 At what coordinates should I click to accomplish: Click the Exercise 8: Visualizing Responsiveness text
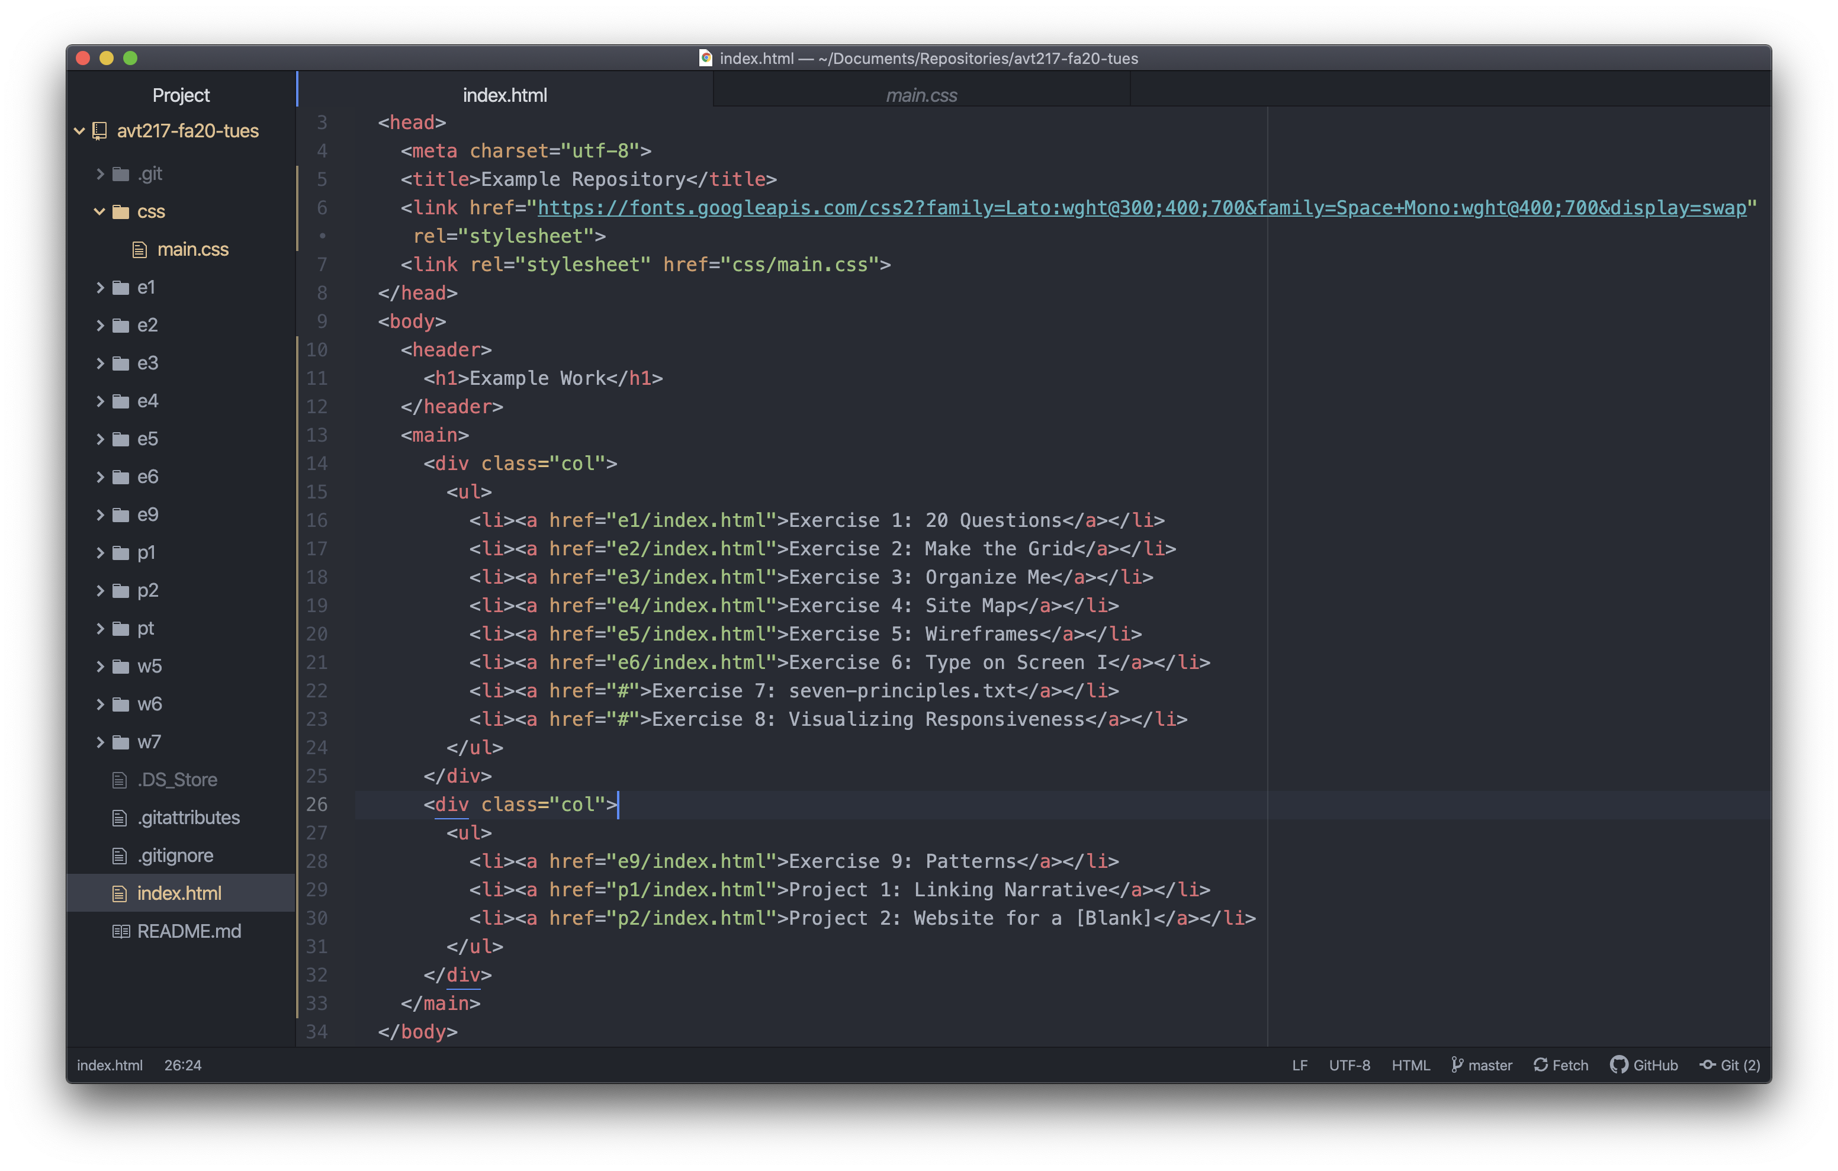(868, 720)
